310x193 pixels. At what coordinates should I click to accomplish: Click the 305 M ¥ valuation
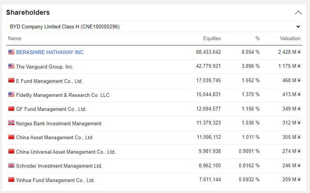(x=291, y=137)
